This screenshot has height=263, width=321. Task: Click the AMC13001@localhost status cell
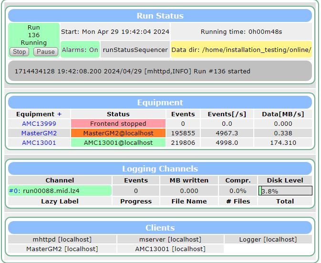point(118,142)
